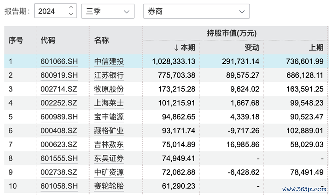Open stock code 601058.SH link

pyautogui.click(x=59, y=186)
